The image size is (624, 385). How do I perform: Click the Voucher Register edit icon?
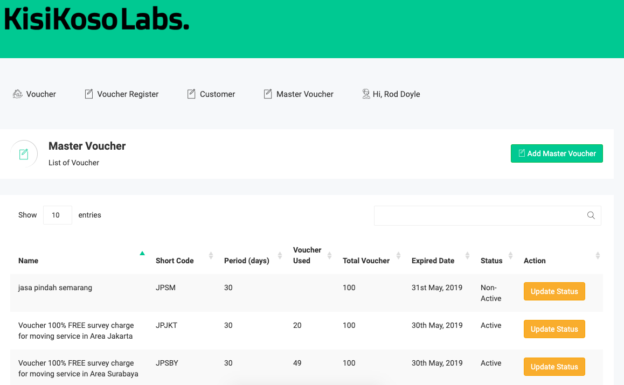tap(89, 94)
